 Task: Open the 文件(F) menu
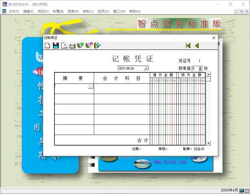14,11
